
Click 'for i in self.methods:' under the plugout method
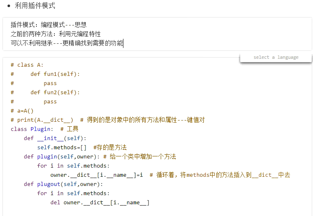73,193
